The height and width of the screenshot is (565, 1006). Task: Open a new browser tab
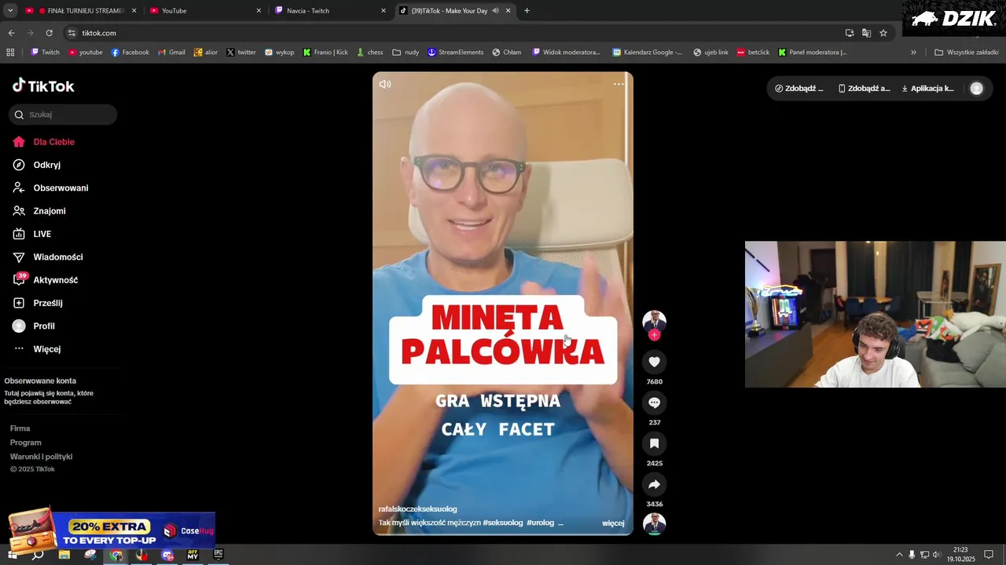pos(527,11)
